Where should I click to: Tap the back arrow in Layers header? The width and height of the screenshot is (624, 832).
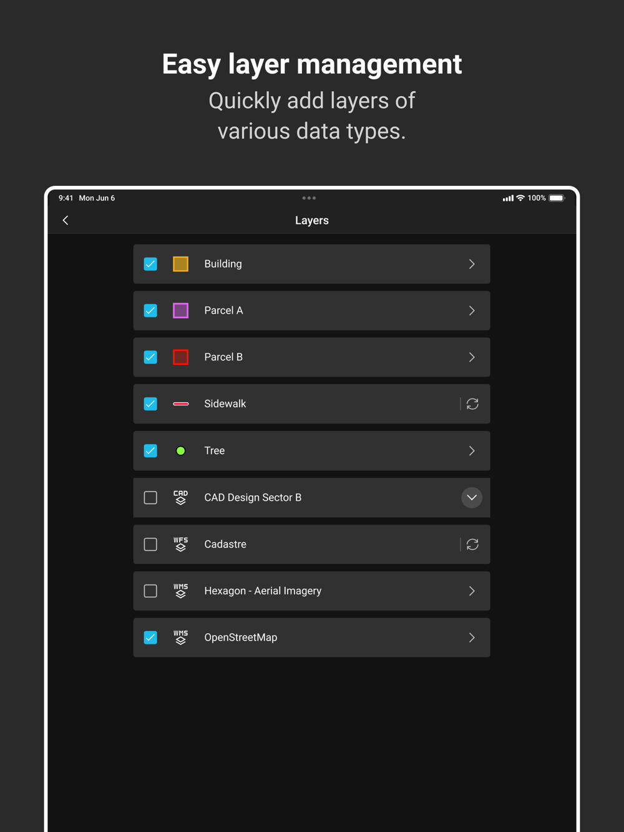coord(66,220)
